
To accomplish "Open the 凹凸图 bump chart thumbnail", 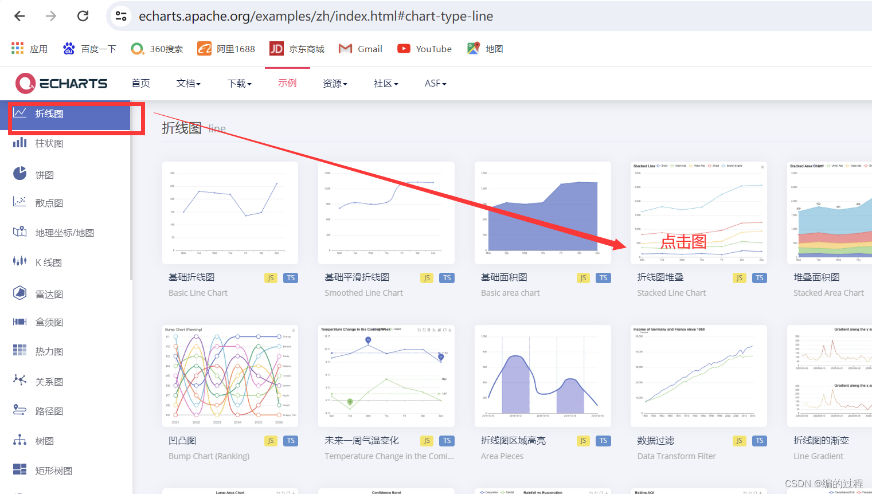I will tap(230, 376).
